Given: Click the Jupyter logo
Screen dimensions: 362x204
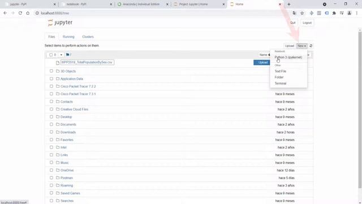Looking at the screenshot, I should (x=60, y=23).
